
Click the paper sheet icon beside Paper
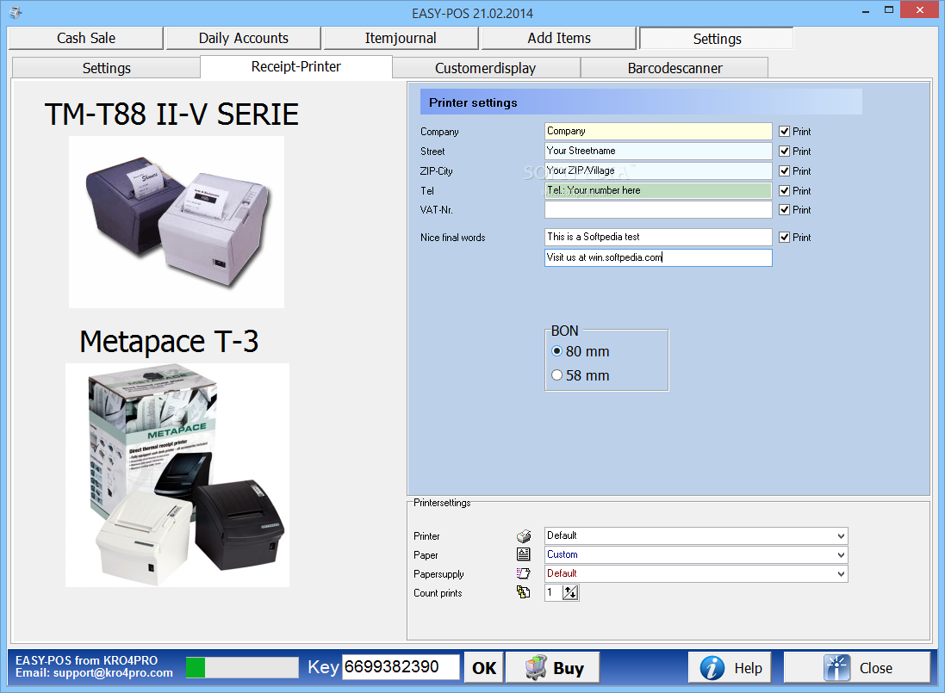524,554
